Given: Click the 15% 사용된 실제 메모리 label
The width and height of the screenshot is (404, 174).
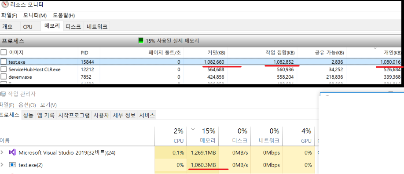Looking at the screenshot, I should pyautogui.click(x=173, y=41).
